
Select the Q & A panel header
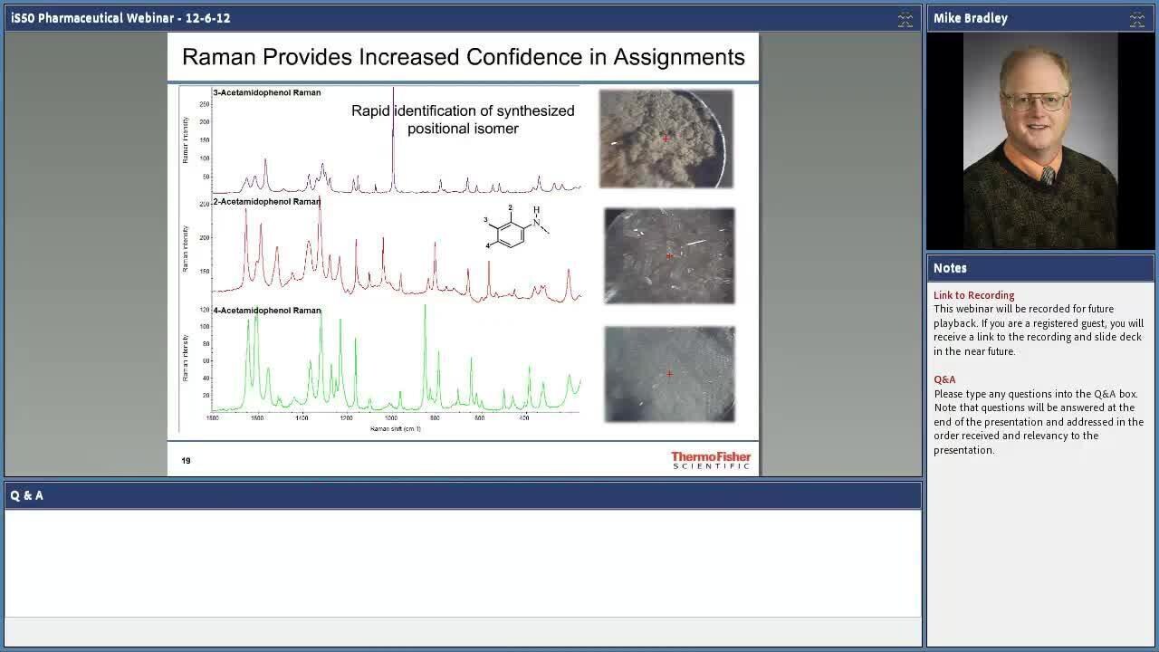(x=462, y=495)
